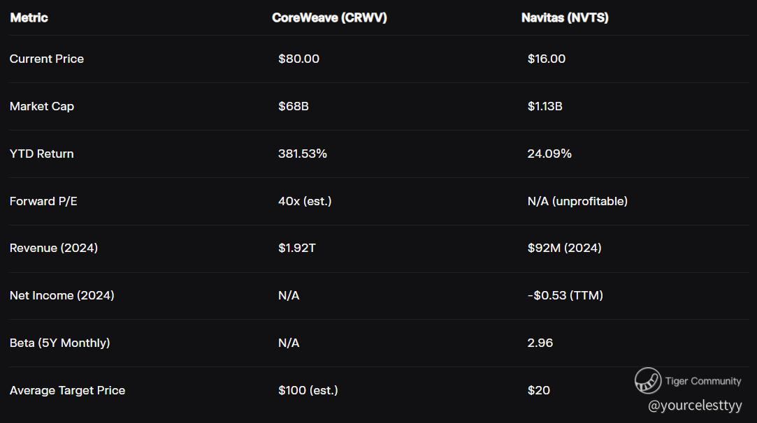
Task: Click the Current Price row label
Action: [x=47, y=59]
